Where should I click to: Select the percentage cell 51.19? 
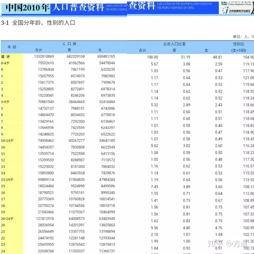point(186,57)
